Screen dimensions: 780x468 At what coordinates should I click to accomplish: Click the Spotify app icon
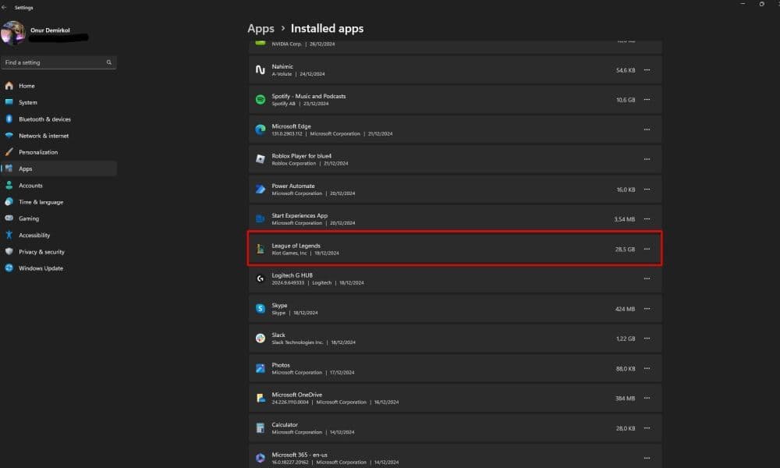[x=260, y=99]
